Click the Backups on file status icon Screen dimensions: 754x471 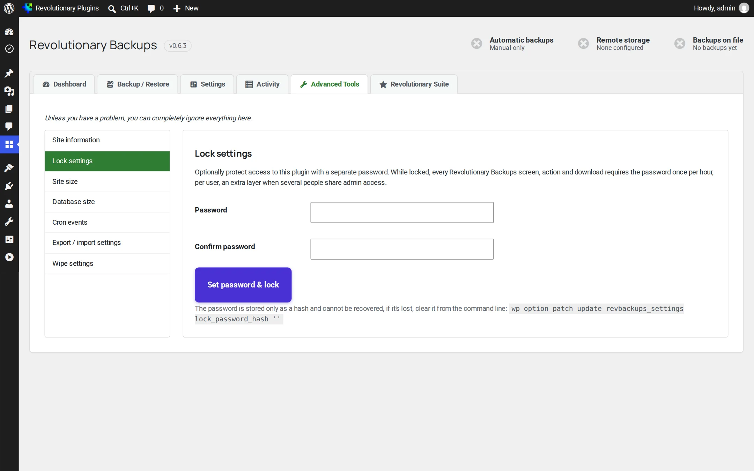(680, 44)
